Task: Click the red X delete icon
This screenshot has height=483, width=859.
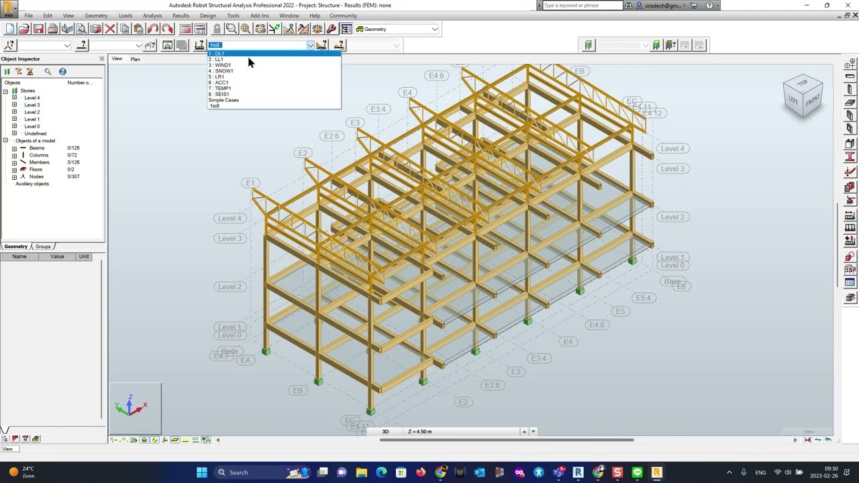Action: coord(110,29)
